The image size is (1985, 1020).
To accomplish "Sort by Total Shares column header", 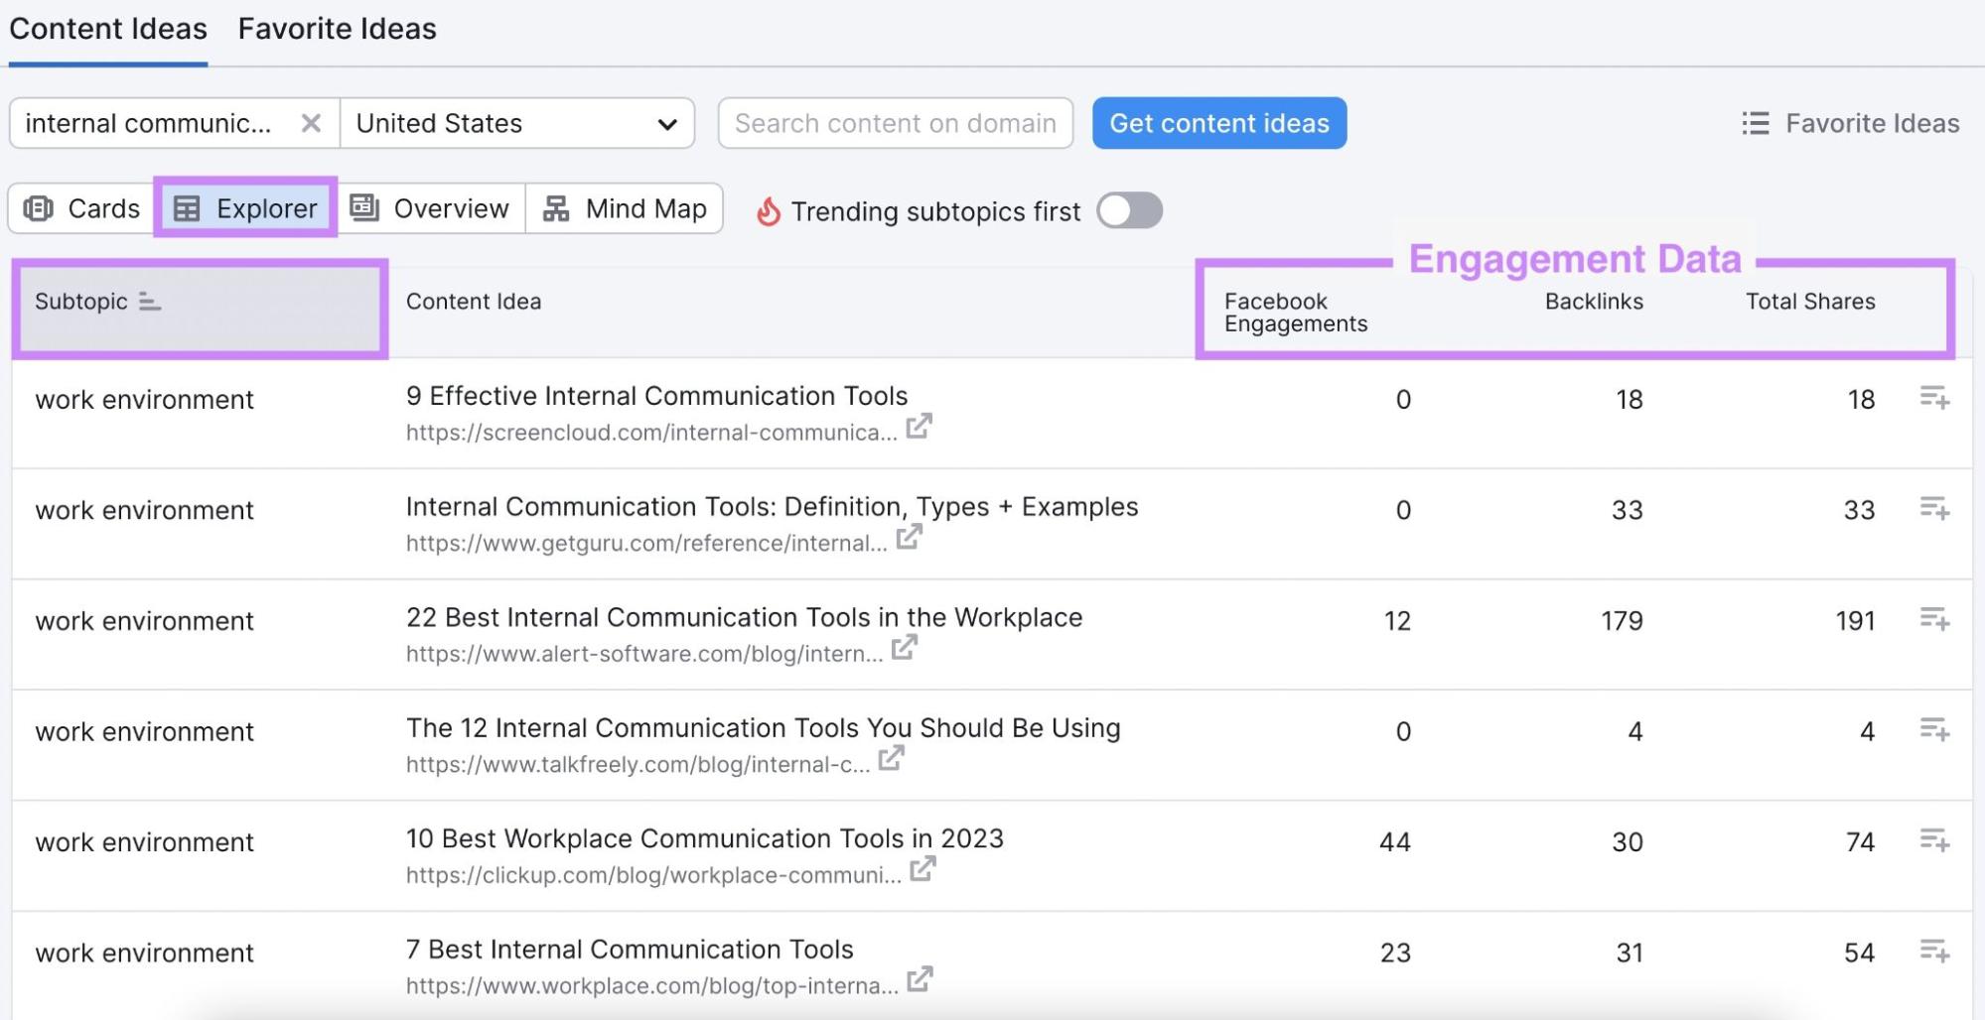I will coord(1810,302).
